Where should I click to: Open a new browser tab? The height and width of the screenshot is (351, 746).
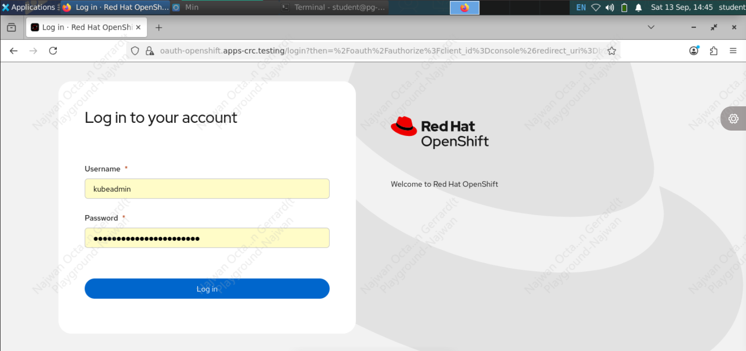(x=158, y=28)
